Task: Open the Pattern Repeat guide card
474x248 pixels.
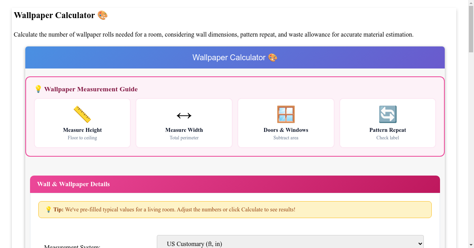Action: click(x=387, y=123)
